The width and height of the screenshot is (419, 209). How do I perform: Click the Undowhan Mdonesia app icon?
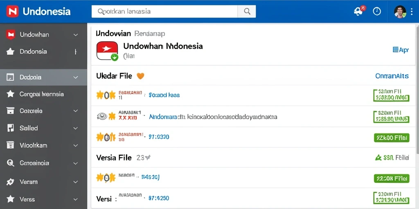[107, 51]
